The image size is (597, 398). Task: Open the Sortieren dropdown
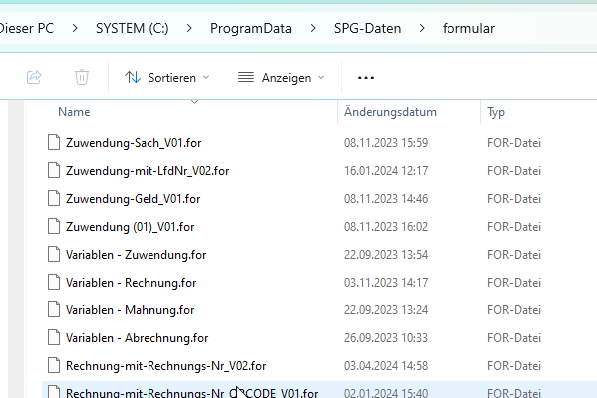click(x=167, y=78)
